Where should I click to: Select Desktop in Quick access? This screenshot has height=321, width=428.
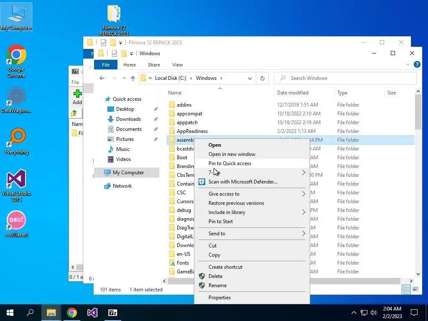(x=125, y=109)
